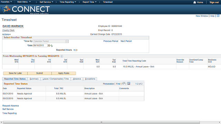Go to the Next Period
Screen dimensions: 221x124
tap(126, 41)
